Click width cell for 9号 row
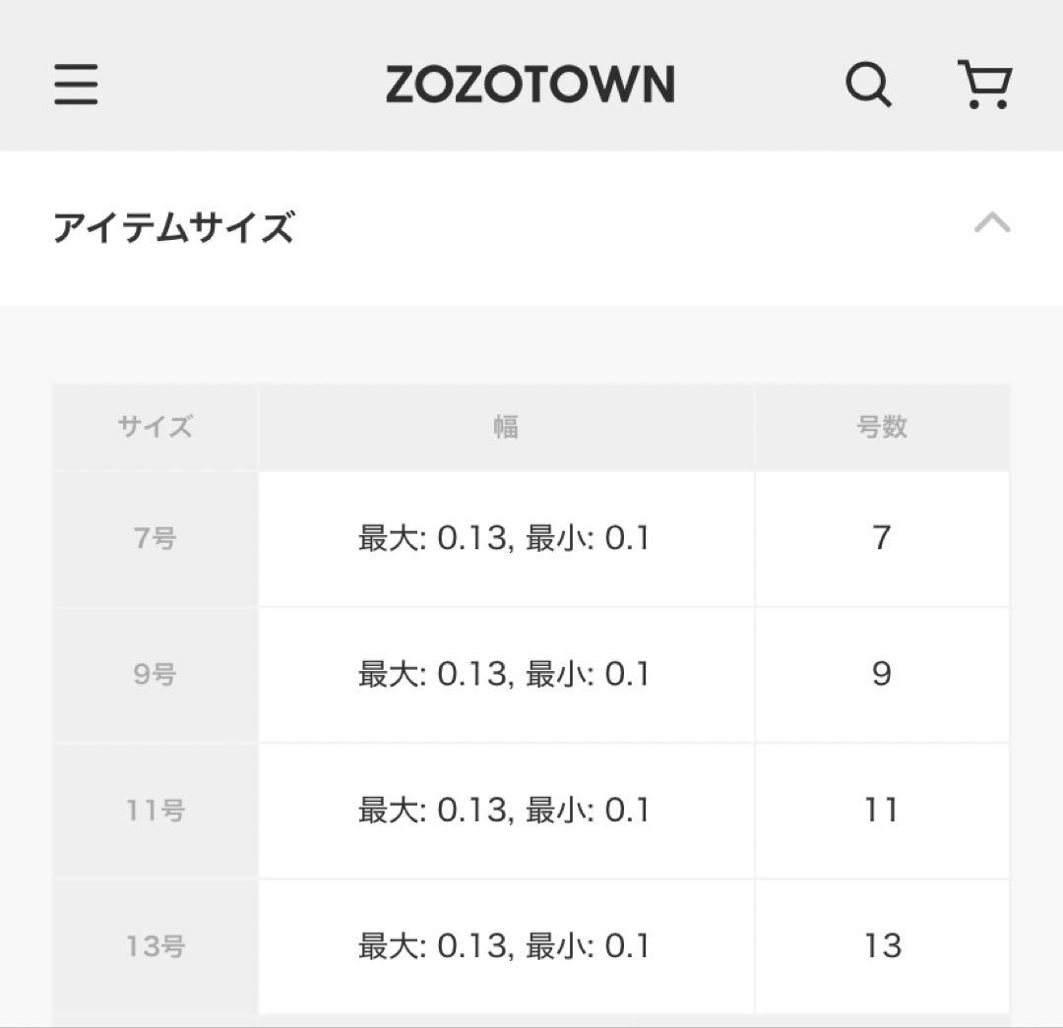1063x1028 pixels. point(505,675)
